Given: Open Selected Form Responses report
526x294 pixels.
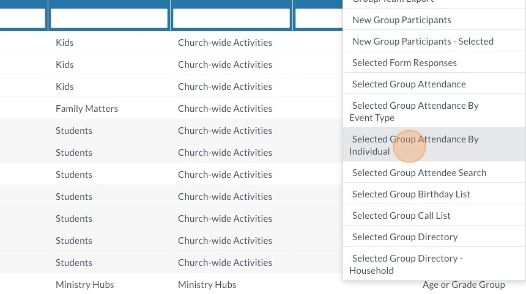Looking at the screenshot, I should pyautogui.click(x=404, y=63).
